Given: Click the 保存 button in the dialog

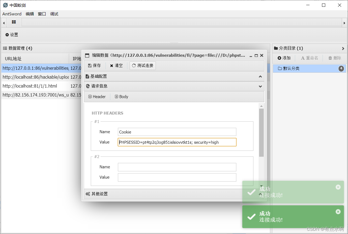Looking at the screenshot, I should 94,66.
